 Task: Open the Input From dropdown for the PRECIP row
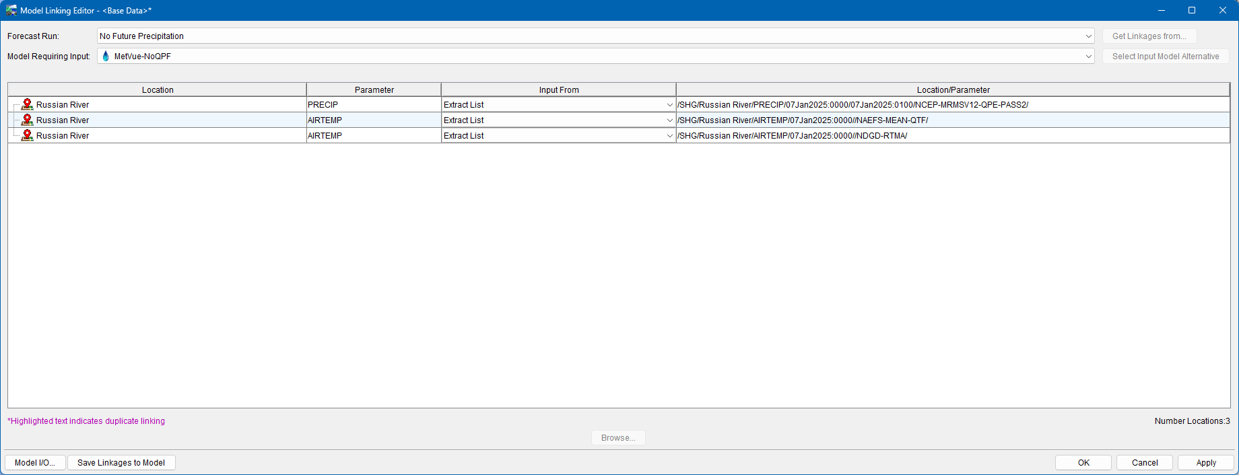pyautogui.click(x=669, y=105)
